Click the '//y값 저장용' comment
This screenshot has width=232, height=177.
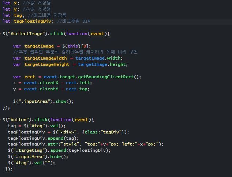point(37,9)
